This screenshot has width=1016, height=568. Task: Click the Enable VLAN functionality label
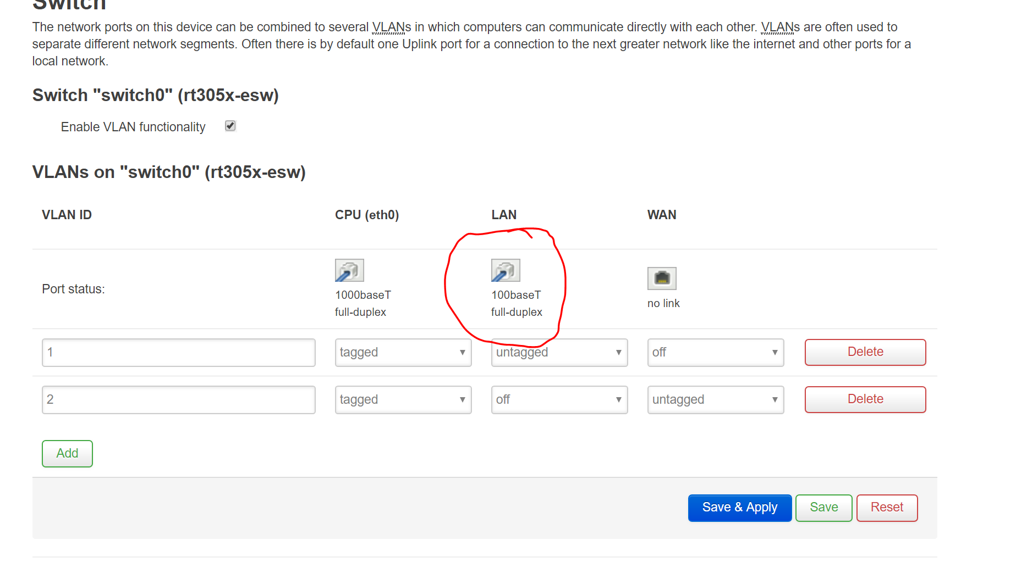point(133,127)
